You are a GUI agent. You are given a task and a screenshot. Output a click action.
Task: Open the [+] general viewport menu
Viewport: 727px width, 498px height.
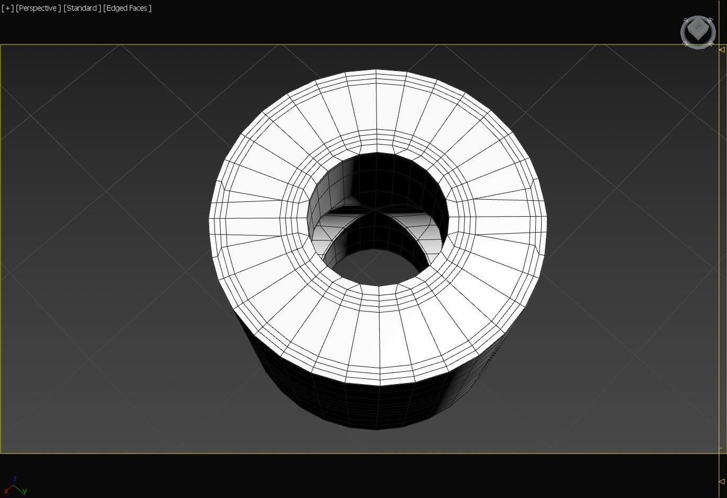point(7,8)
